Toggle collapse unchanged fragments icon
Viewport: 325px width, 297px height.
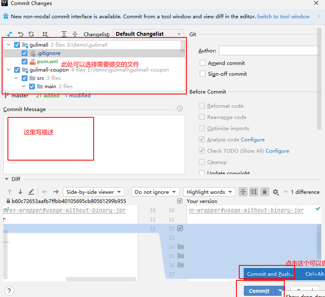[243, 192]
